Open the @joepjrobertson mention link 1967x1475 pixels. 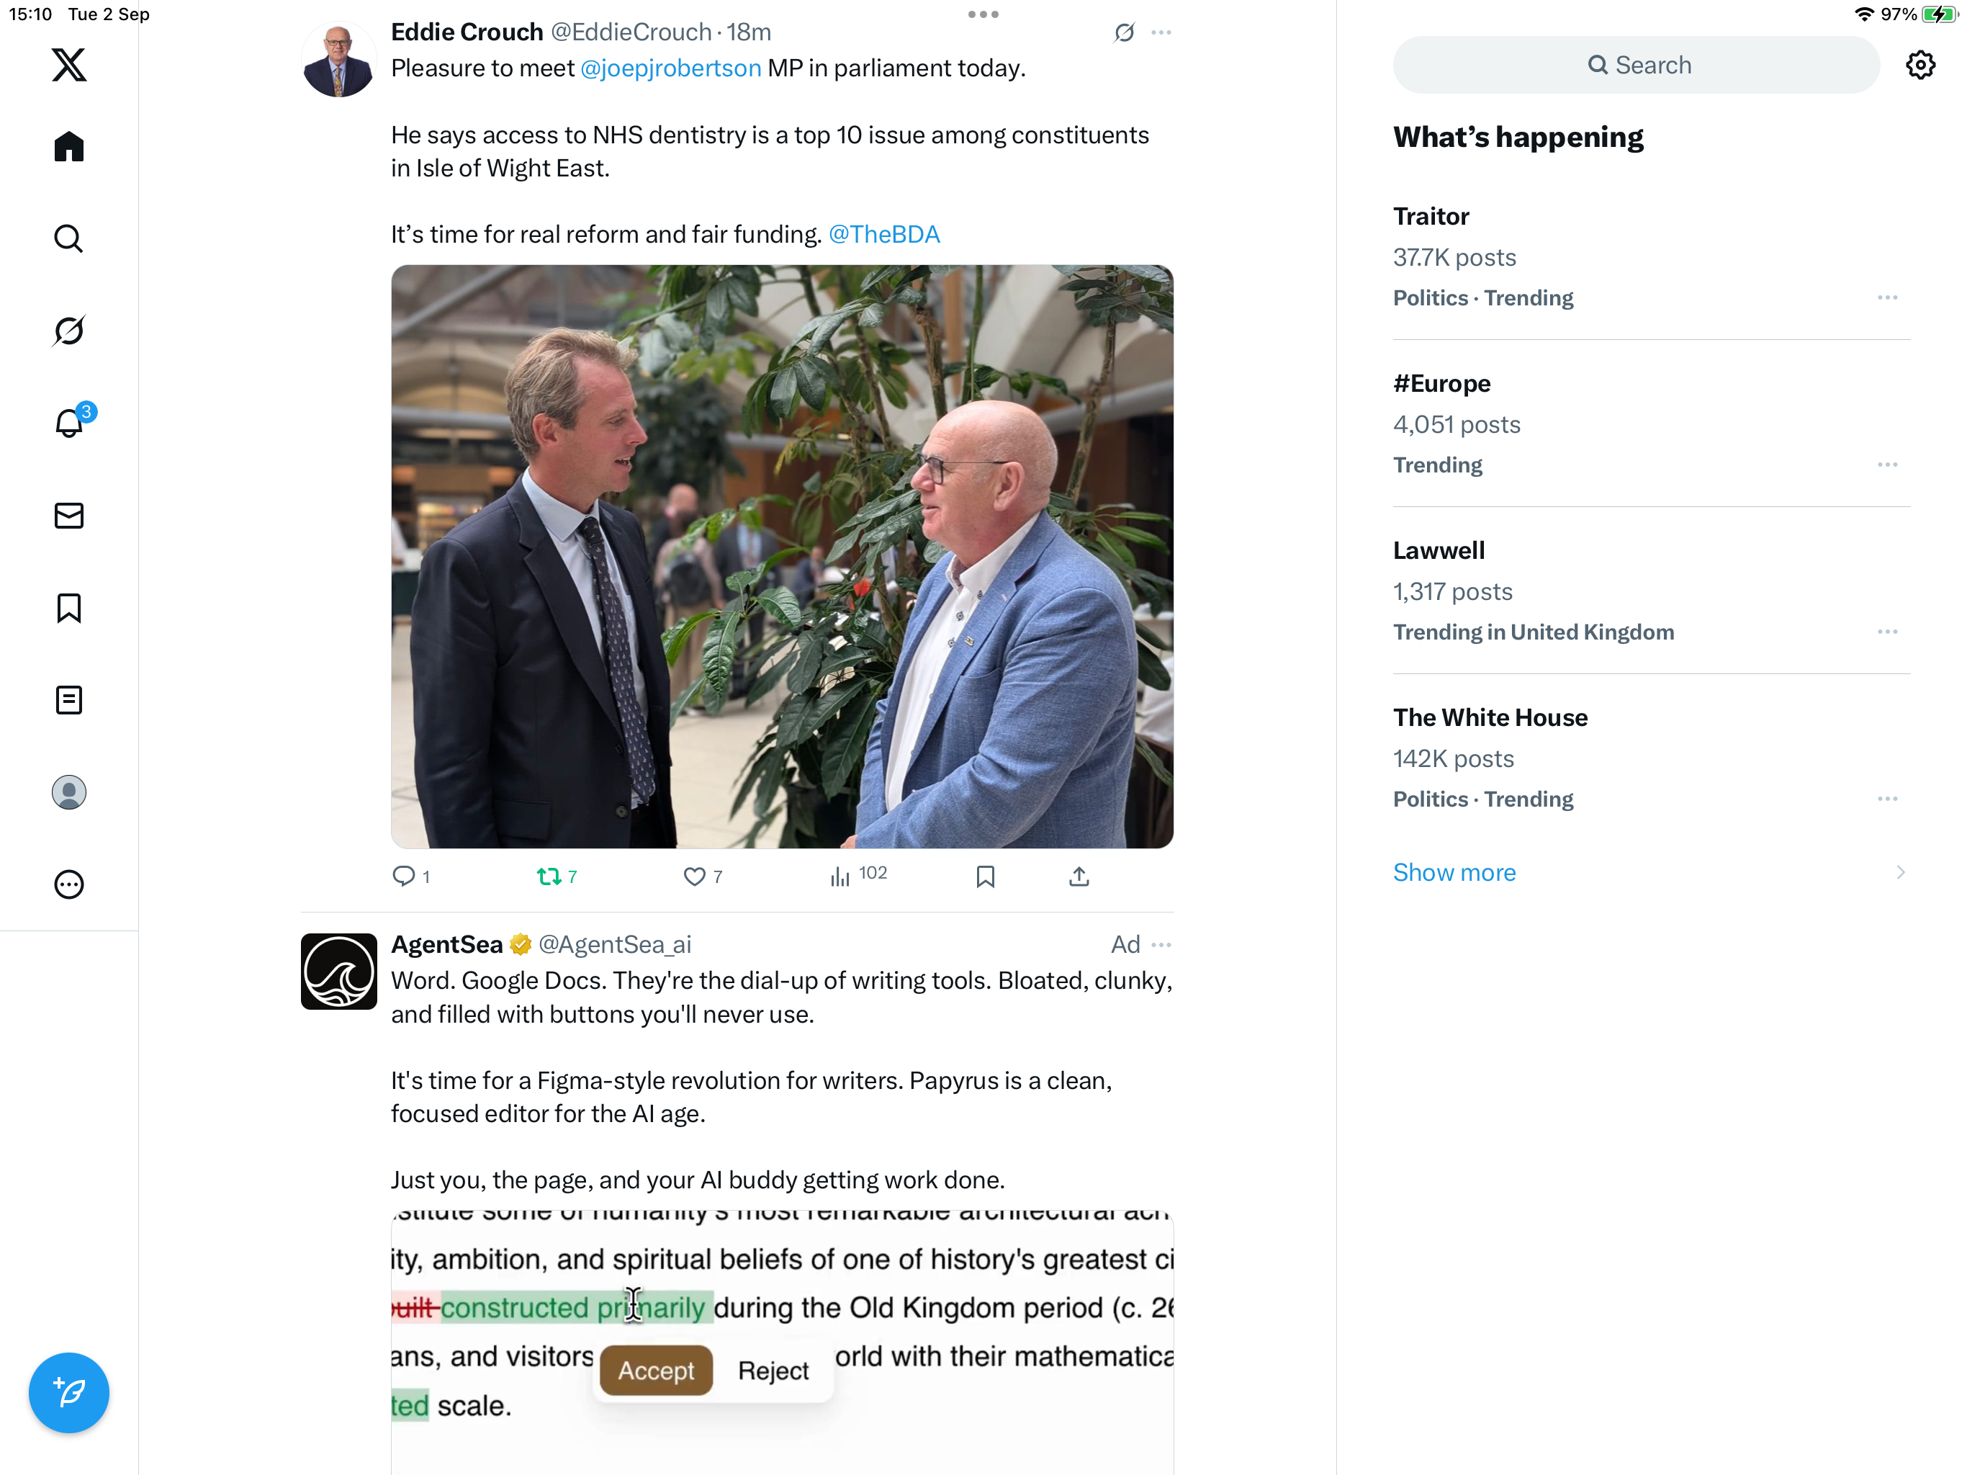(x=670, y=68)
